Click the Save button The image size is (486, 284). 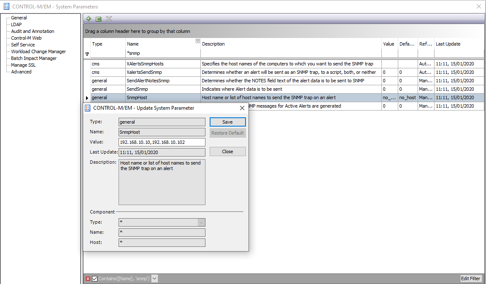pos(227,122)
